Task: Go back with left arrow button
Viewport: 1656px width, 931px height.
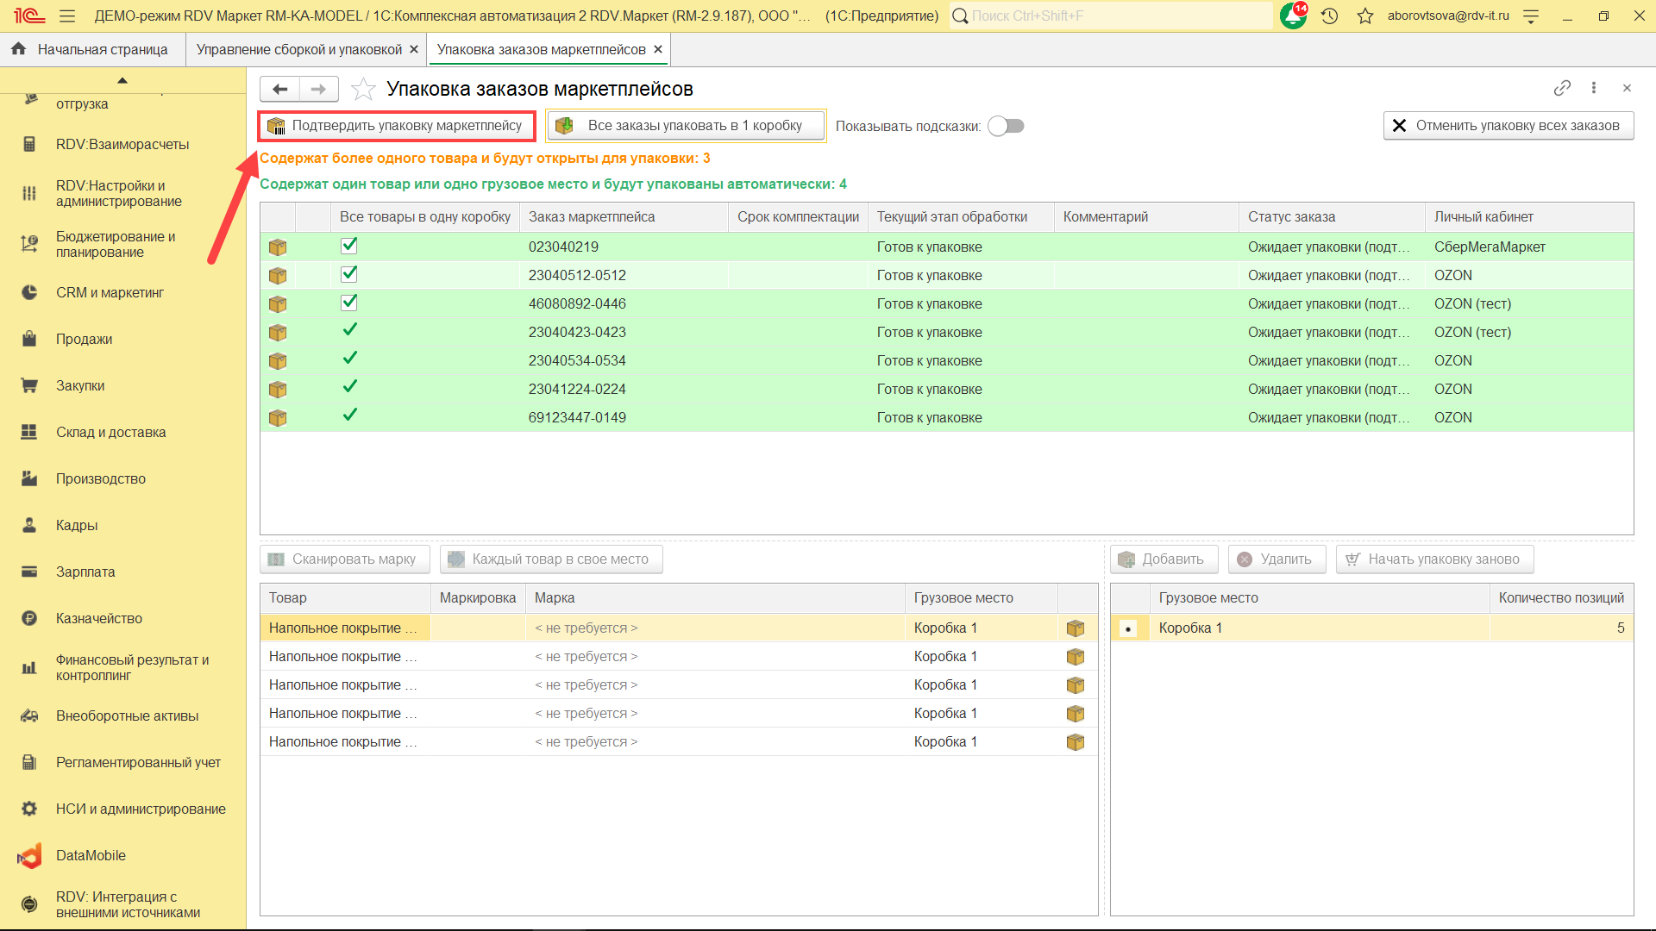Action: (x=279, y=89)
